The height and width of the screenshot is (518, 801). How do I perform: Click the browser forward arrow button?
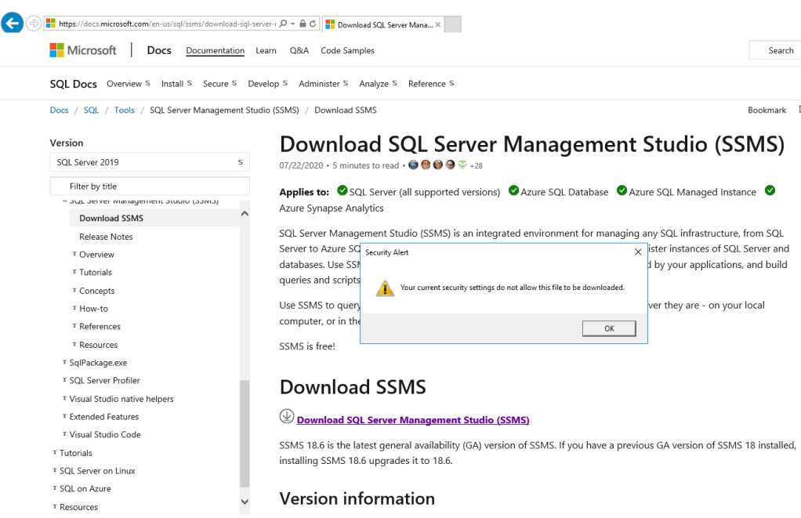(x=34, y=24)
